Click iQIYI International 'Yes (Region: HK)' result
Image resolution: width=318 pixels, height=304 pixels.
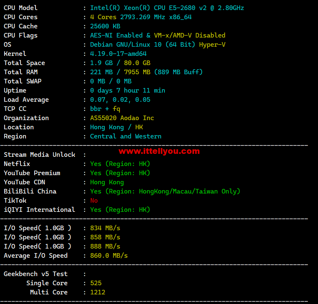120,210
